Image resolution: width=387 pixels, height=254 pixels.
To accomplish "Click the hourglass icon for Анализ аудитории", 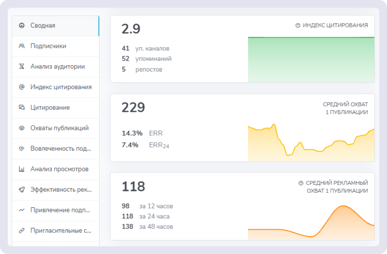I will pyautogui.click(x=22, y=66).
